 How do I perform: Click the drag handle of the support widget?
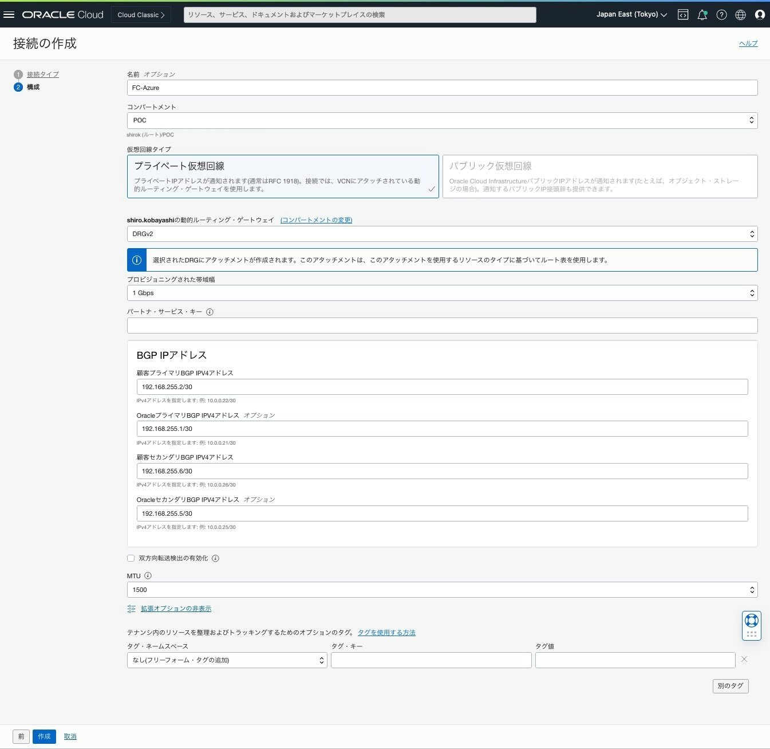pyautogui.click(x=752, y=634)
